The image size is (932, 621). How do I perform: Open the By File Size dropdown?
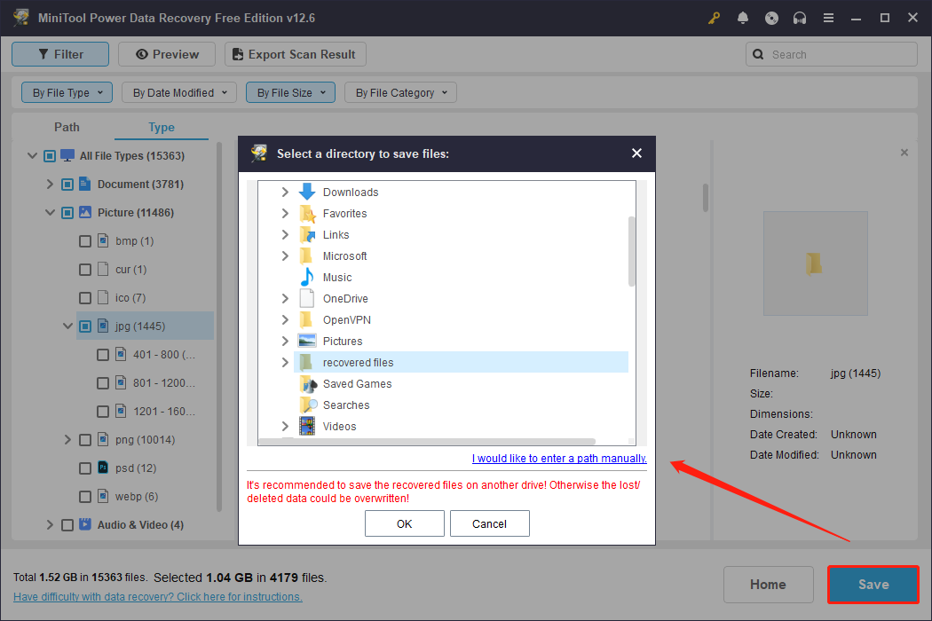tap(290, 92)
